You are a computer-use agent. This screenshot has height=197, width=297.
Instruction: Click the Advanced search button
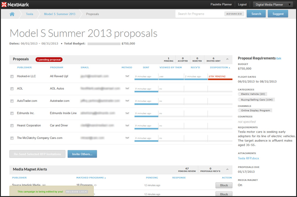(x=234, y=14)
